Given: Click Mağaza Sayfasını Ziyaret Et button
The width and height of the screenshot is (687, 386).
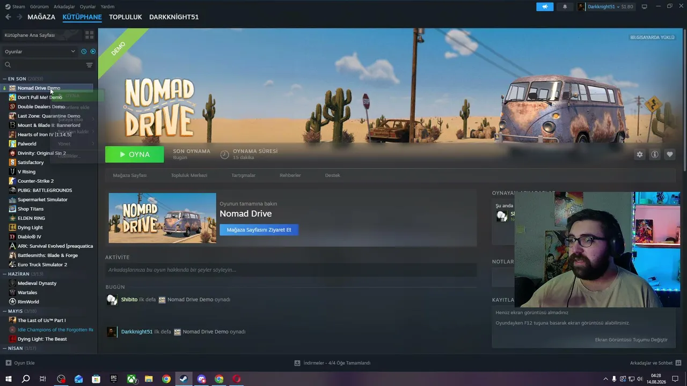Looking at the screenshot, I should coord(259,230).
